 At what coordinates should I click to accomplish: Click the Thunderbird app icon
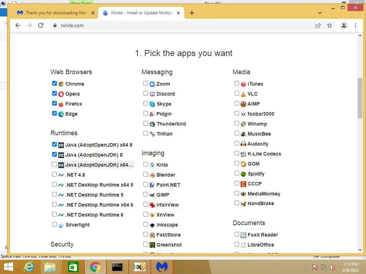(152, 124)
